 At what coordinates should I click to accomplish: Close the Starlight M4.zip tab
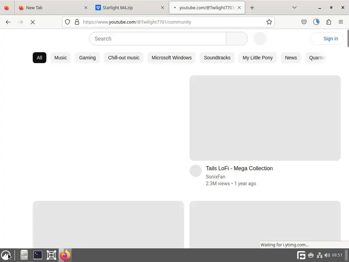click(163, 8)
